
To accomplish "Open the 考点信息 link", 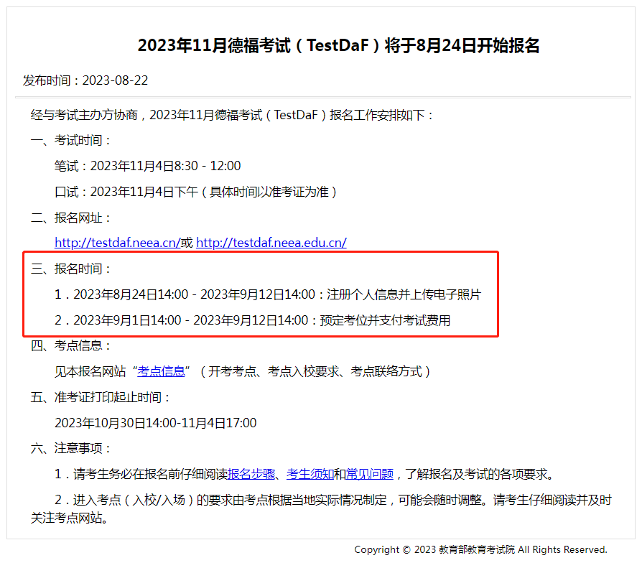I will click(x=161, y=371).
